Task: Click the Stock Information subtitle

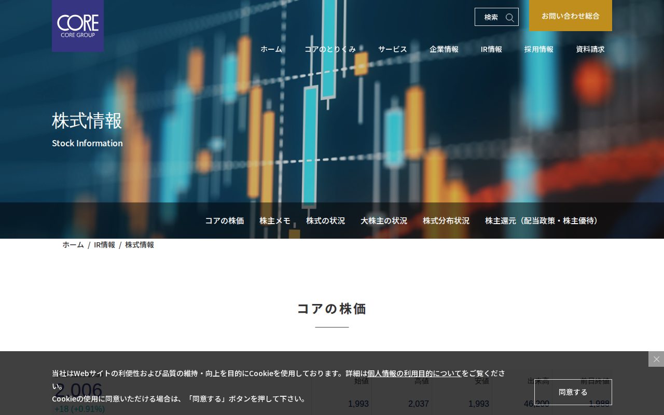Action: pyautogui.click(x=87, y=143)
